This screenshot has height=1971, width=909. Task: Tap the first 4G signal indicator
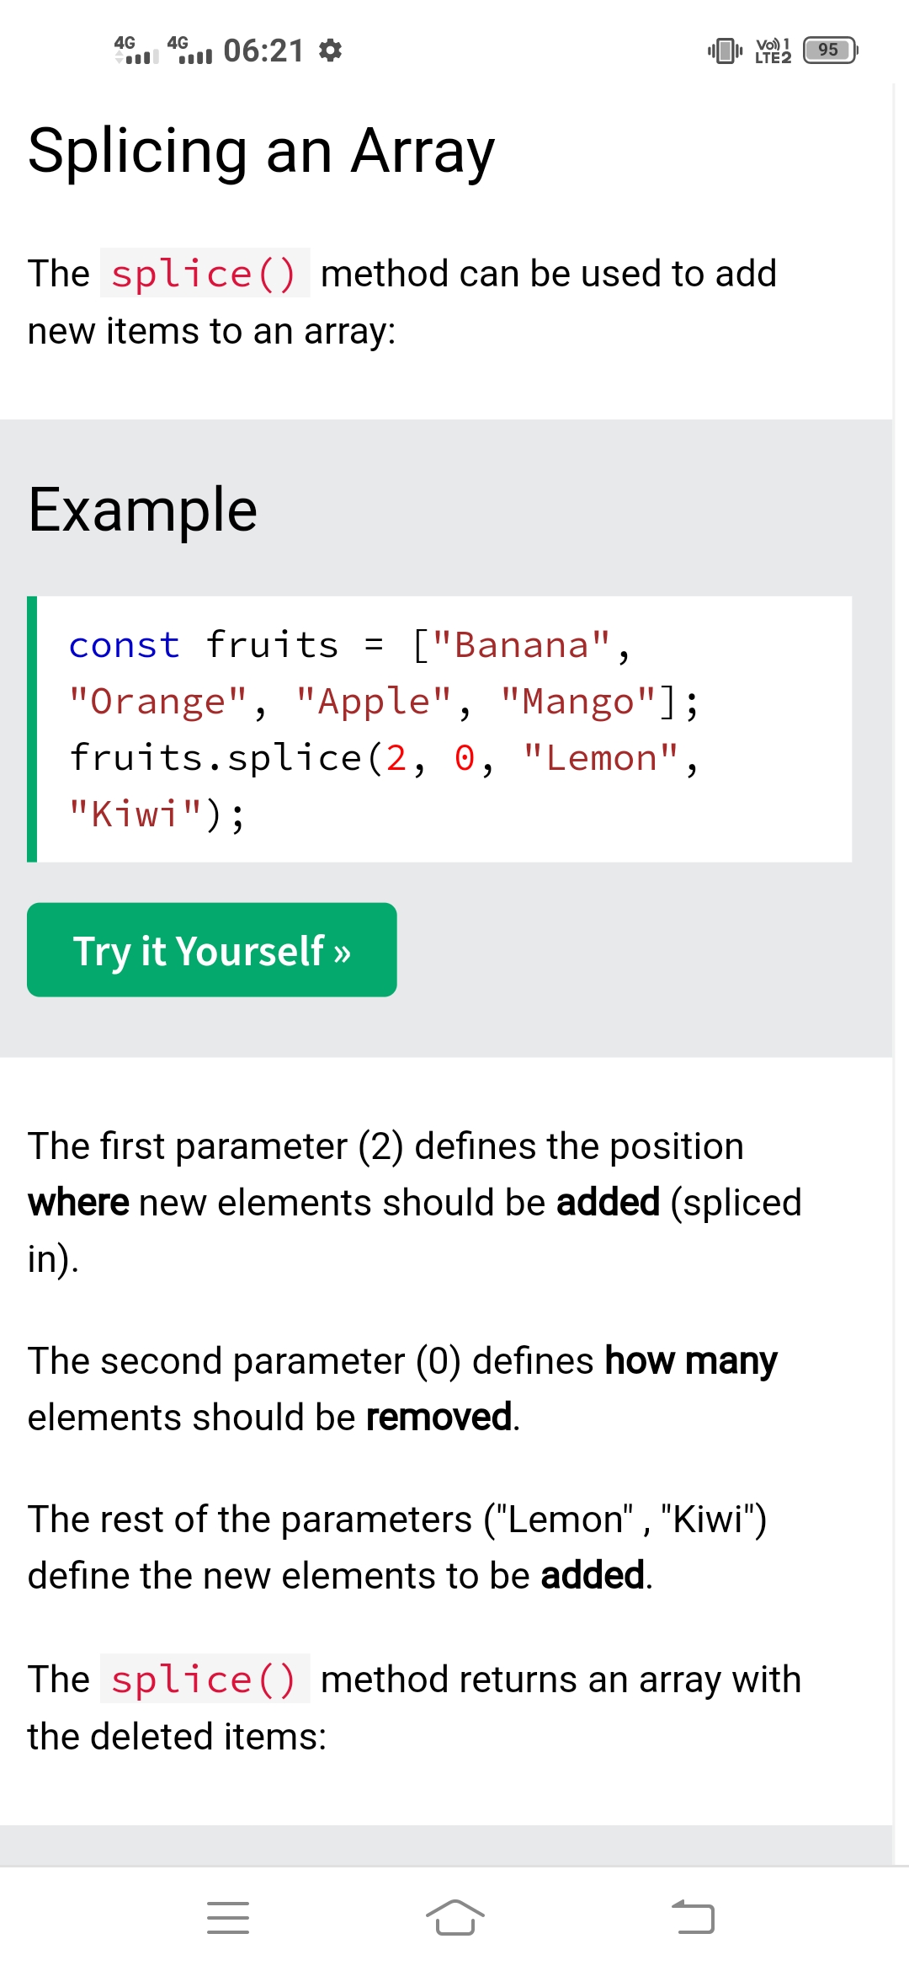136,51
